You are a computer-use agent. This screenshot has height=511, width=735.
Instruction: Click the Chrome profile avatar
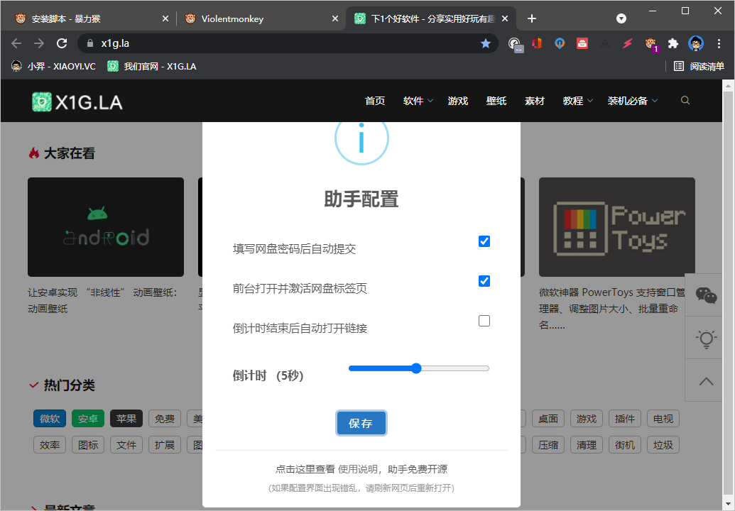pos(696,43)
